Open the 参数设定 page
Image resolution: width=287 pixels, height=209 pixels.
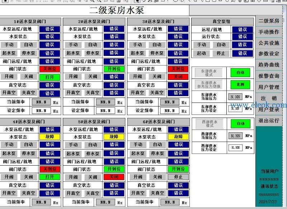[x=269, y=54]
